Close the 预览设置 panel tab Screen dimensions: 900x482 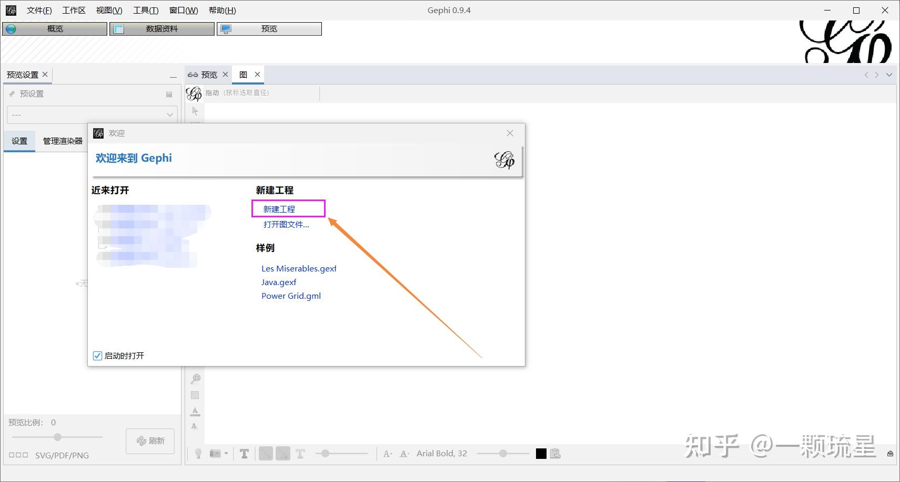tap(45, 75)
